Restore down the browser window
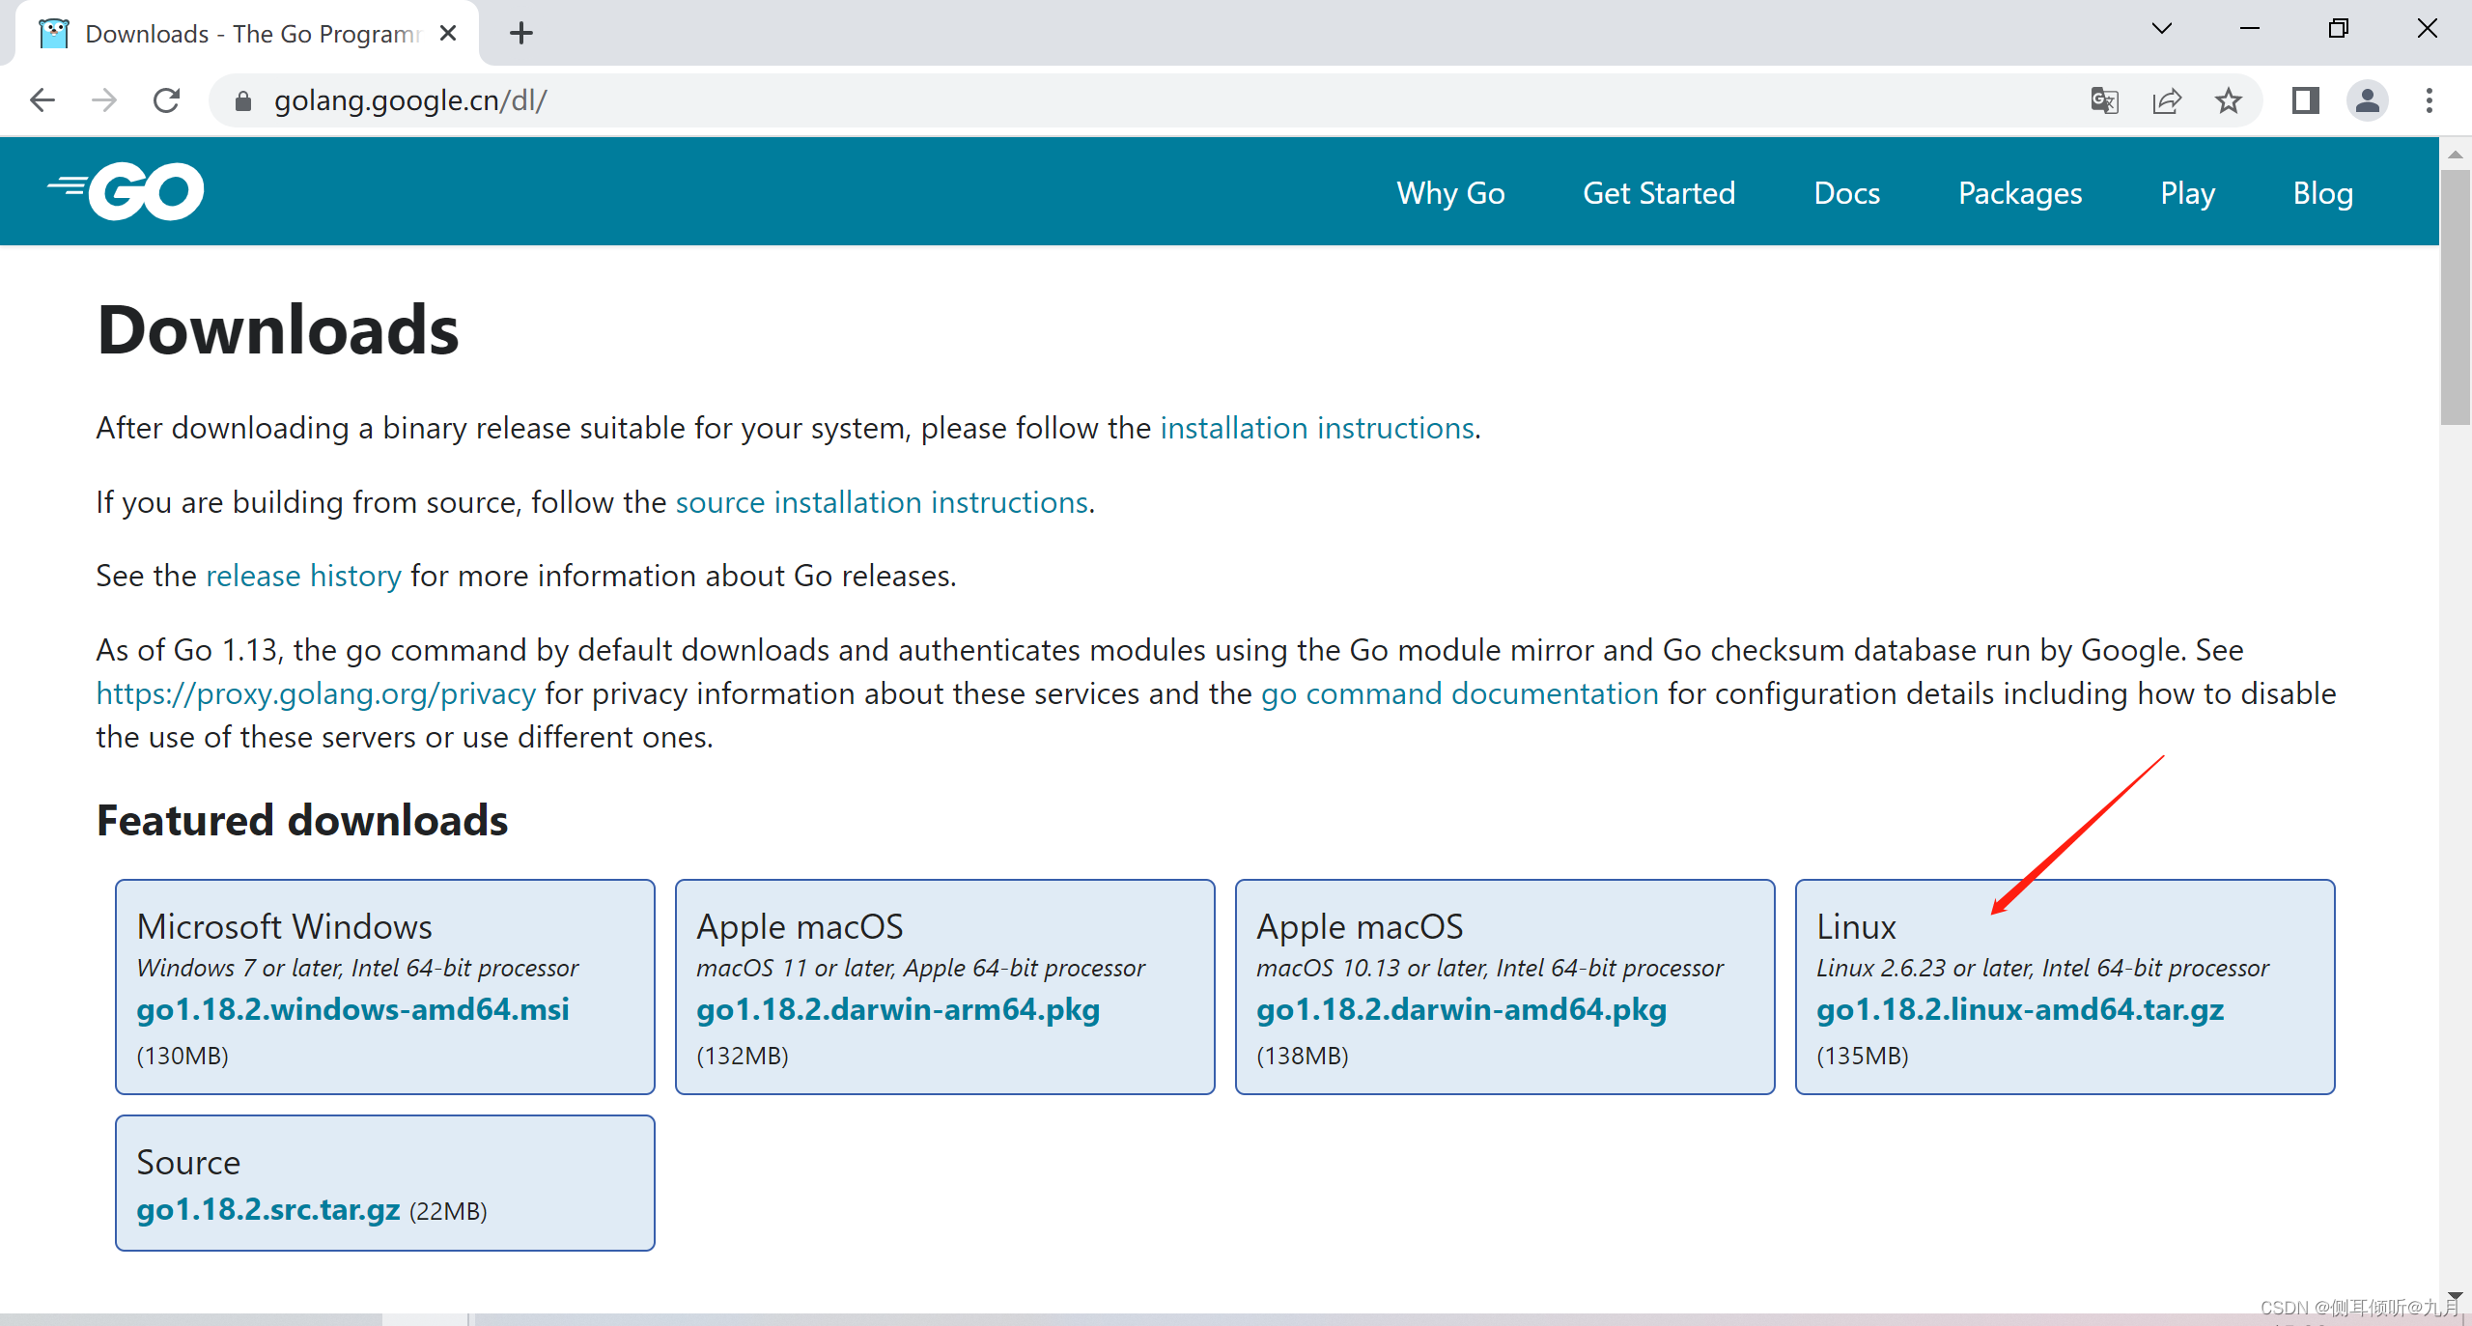Viewport: 2472px width, 1326px height. coord(2339,29)
